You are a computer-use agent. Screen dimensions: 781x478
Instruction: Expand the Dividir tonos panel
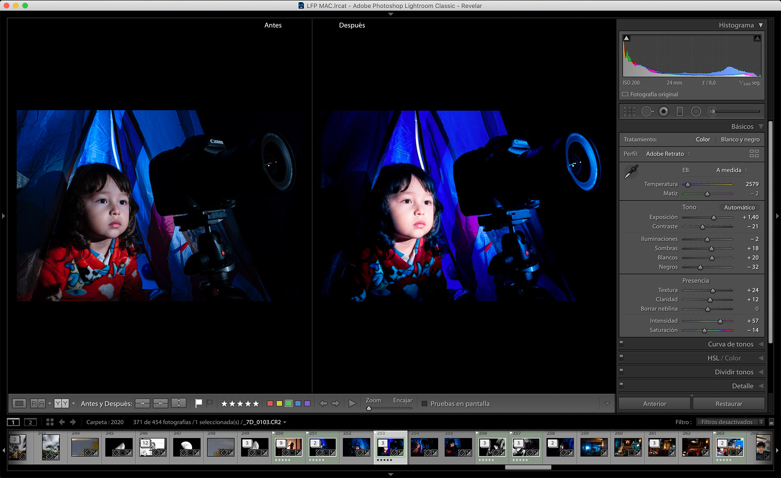[x=761, y=372]
